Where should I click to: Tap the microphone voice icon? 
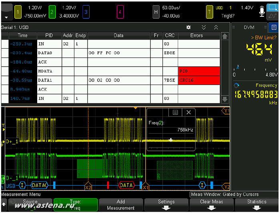point(262,11)
